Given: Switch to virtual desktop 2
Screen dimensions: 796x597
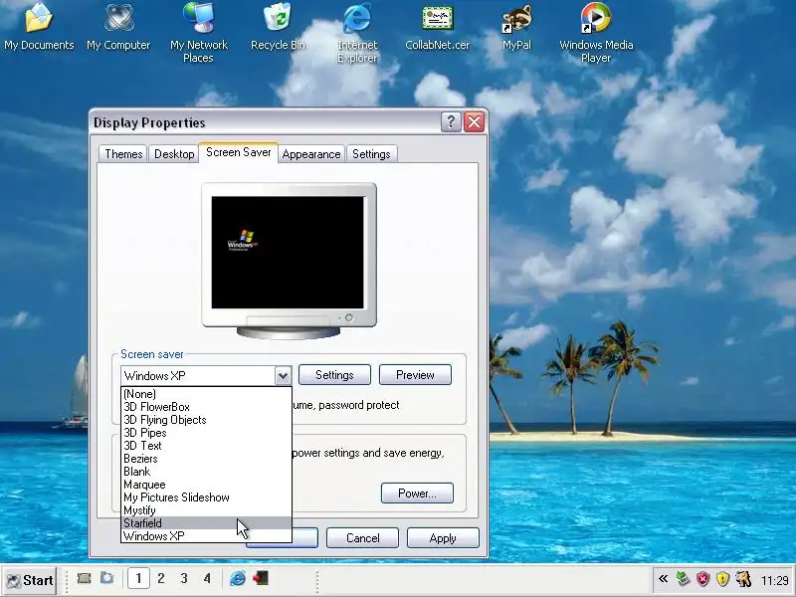Looking at the screenshot, I should point(161,579).
